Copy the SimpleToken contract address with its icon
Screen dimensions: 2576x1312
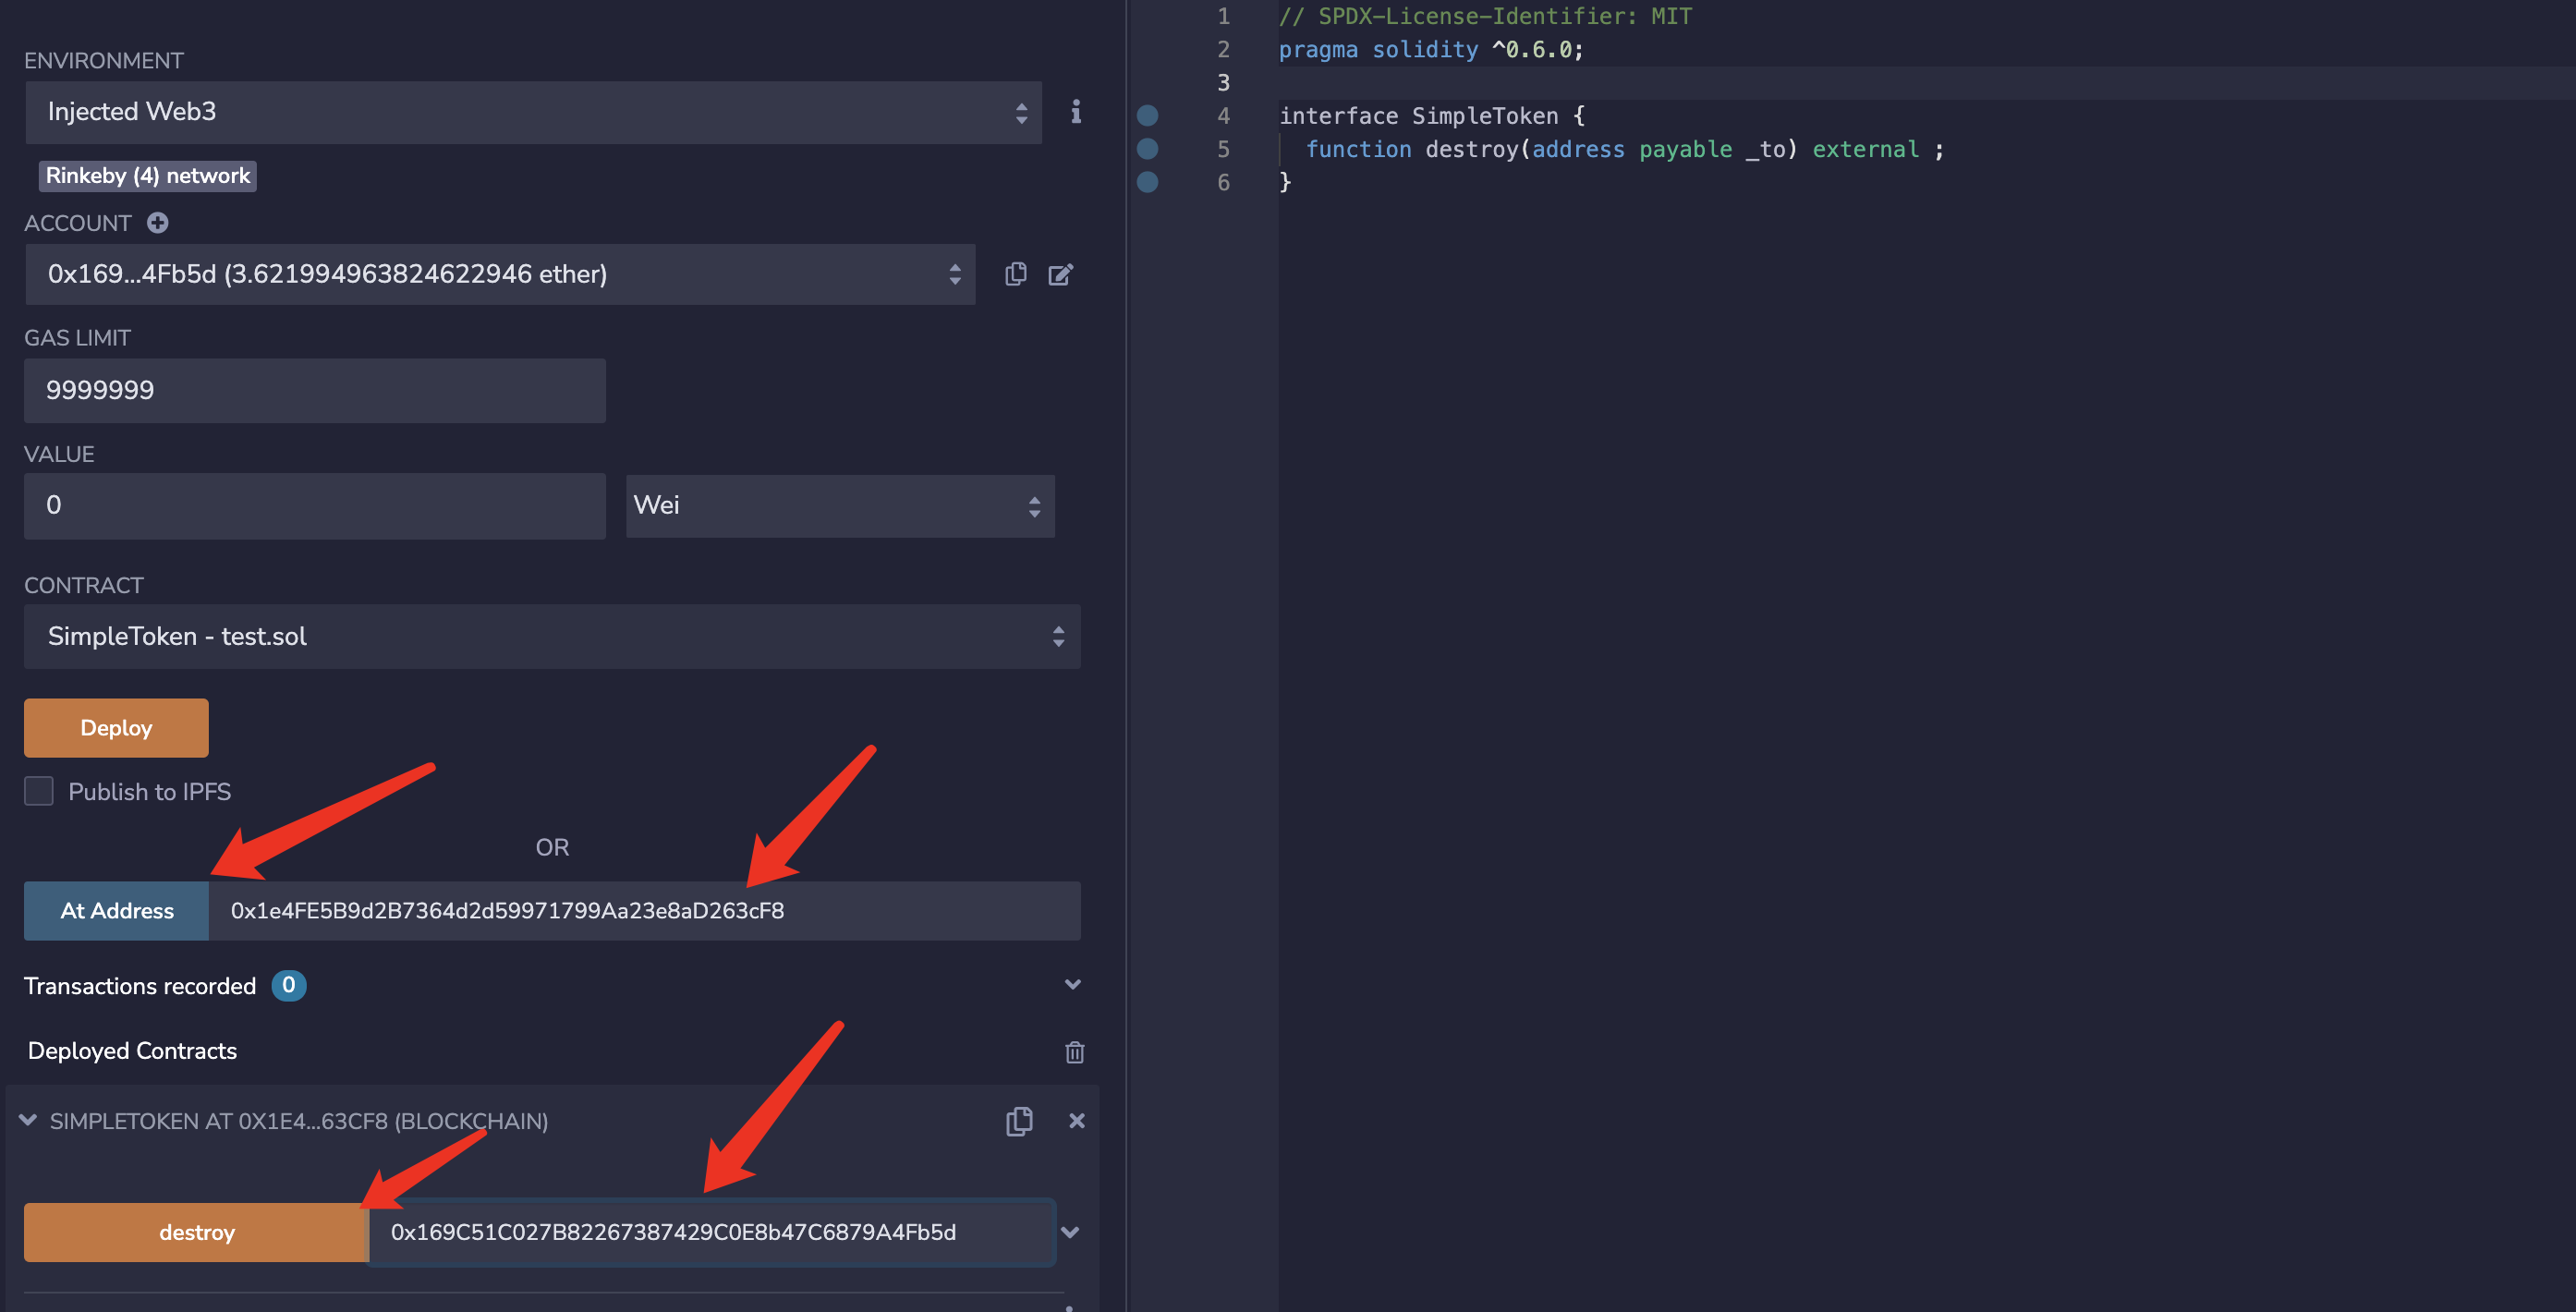point(1018,1121)
